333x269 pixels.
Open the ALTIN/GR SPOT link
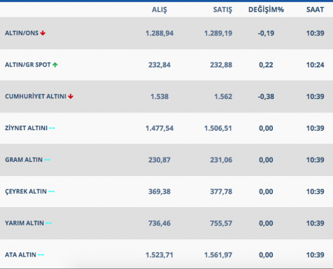tap(27, 65)
